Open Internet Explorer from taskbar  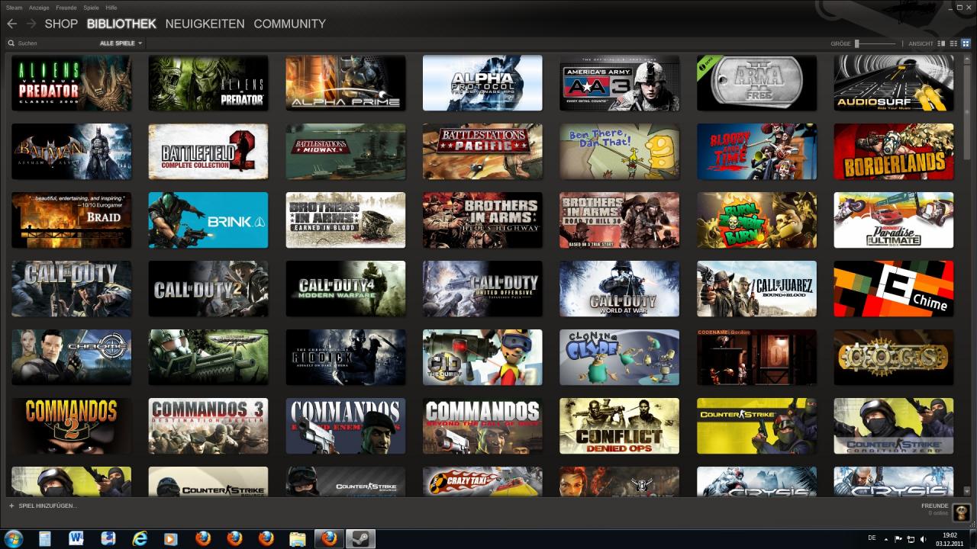[x=140, y=538]
